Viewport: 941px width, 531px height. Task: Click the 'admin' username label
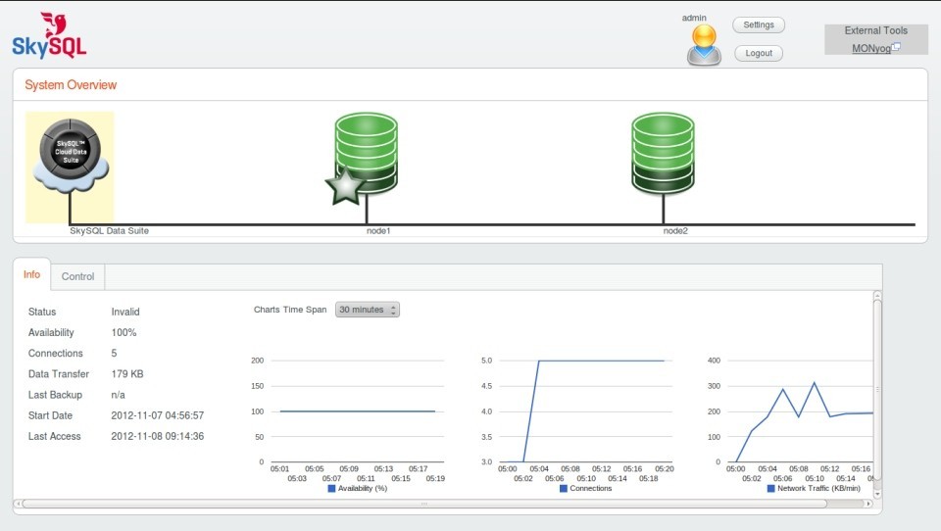pyautogui.click(x=694, y=18)
